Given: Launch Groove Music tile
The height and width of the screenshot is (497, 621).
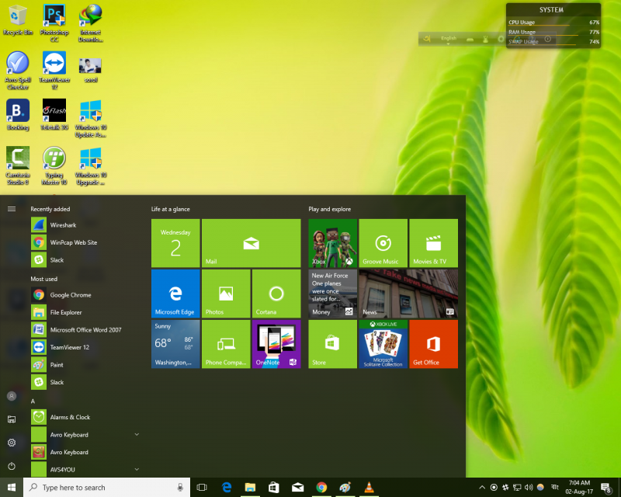Looking at the screenshot, I should pos(383,243).
